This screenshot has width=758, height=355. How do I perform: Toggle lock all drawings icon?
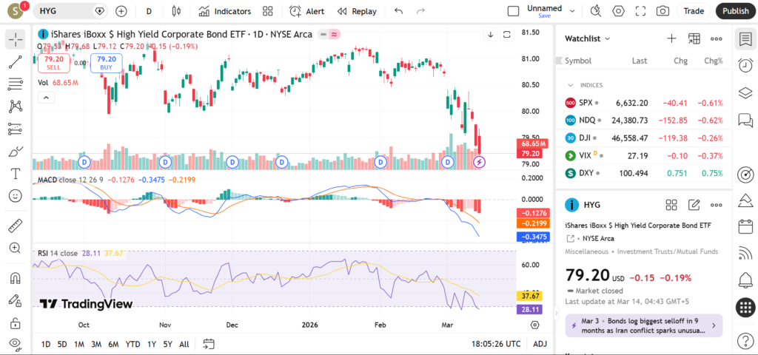[x=15, y=323]
